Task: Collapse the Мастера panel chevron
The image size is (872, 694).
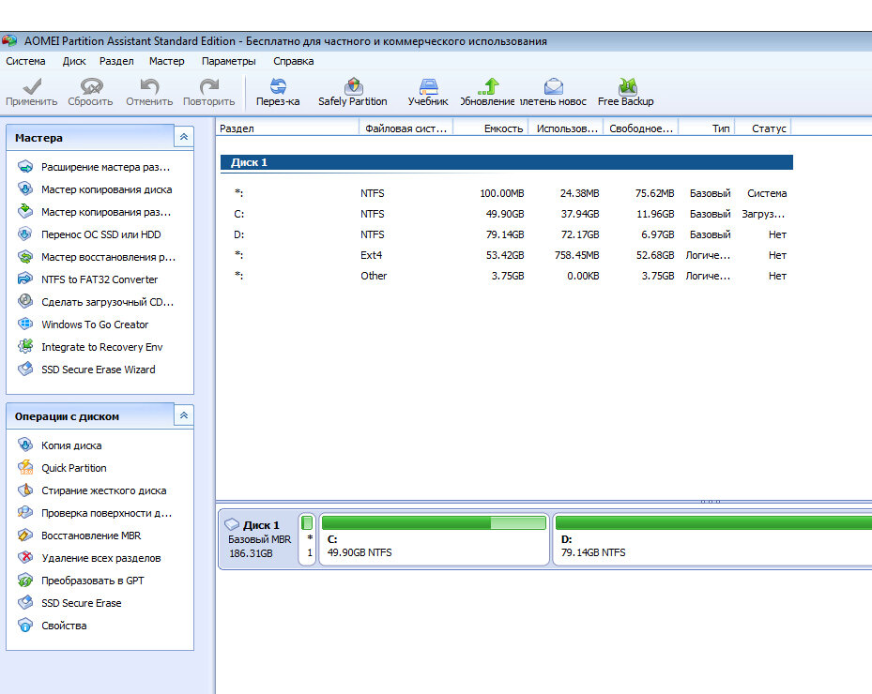Action: pos(184,137)
